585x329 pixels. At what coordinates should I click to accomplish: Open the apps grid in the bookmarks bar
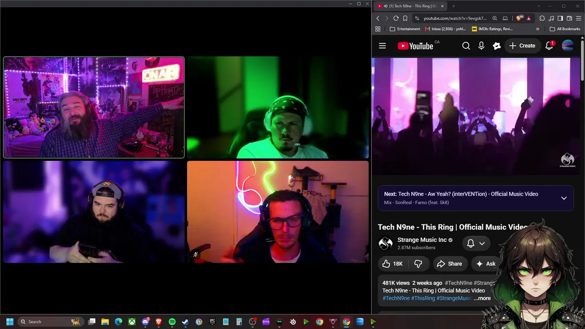tap(378, 29)
